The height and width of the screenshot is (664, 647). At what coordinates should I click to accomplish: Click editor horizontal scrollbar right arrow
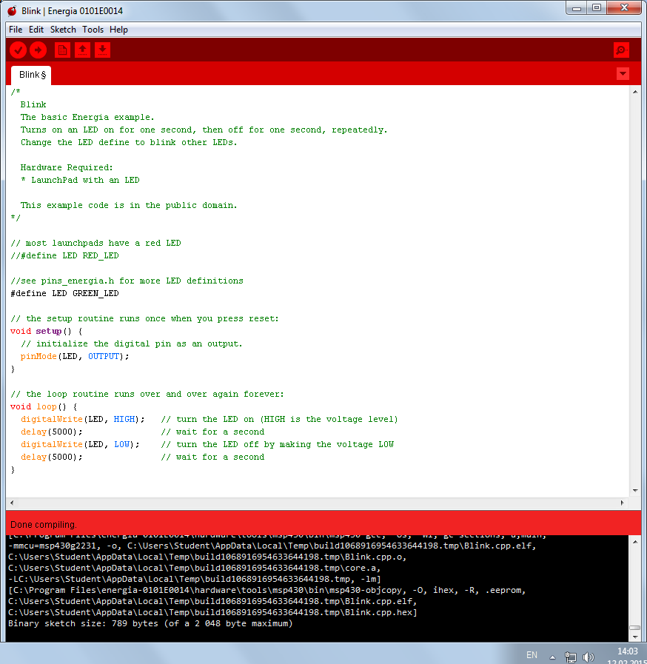pyautogui.click(x=622, y=503)
